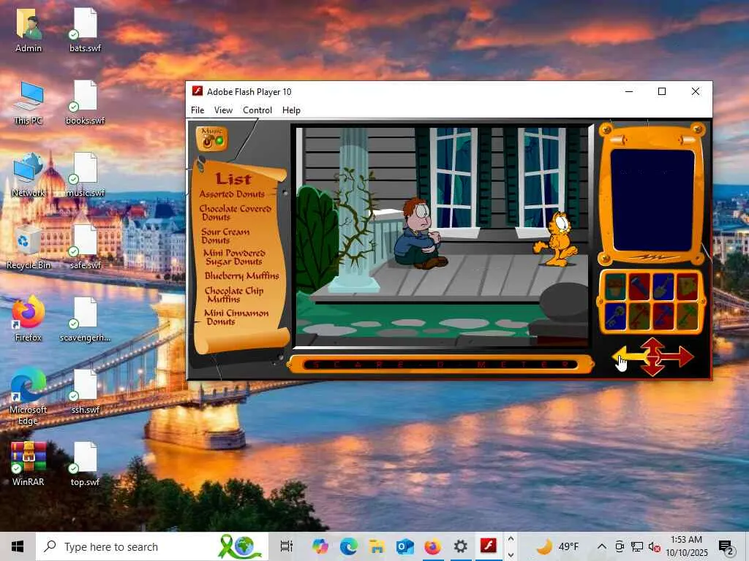The height and width of the screenshot is (561, 749).
Task: Click the 'Mini Cinnamon Donuts' list entry
Action: (236, 317)
